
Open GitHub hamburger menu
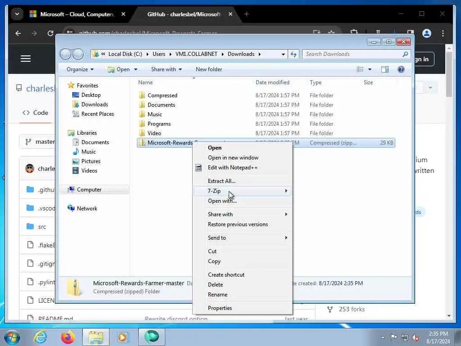[26, 59]
